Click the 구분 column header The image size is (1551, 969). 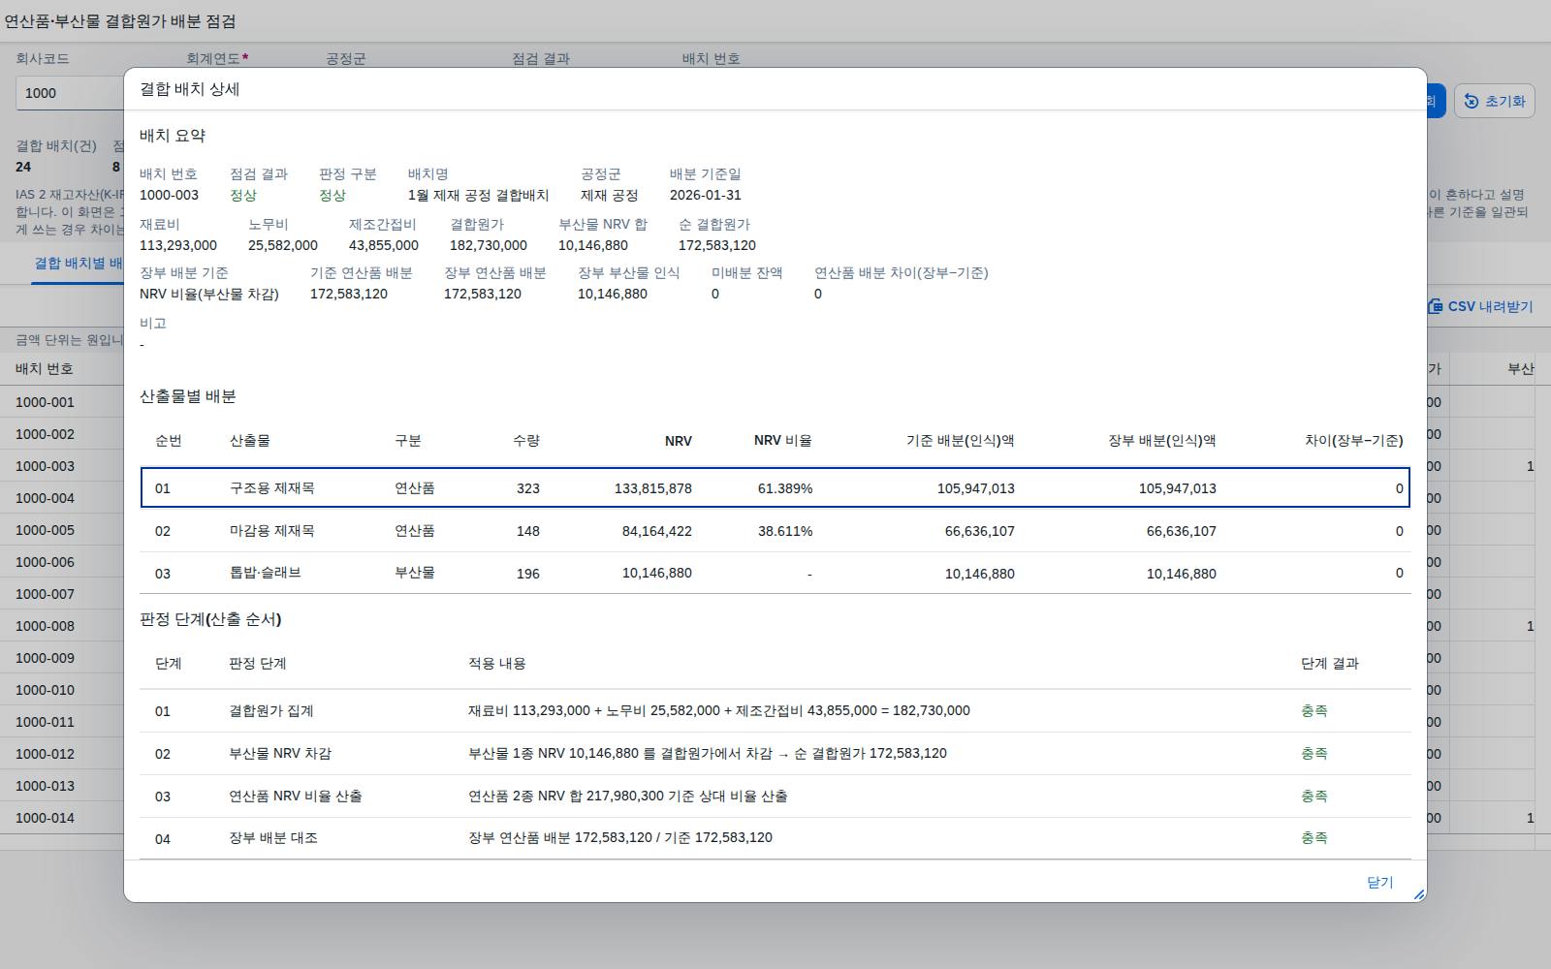[408, 441]
